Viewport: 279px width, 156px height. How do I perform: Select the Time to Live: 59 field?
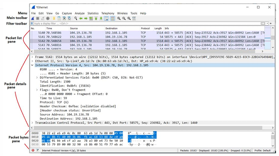tap(53, 98)
